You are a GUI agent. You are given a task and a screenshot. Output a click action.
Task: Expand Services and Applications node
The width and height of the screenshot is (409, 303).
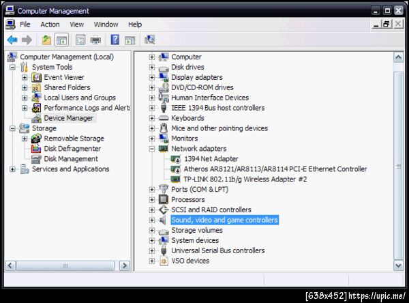[x=12, y=169]
